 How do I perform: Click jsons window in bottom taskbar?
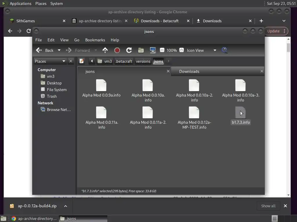point(83,219)
